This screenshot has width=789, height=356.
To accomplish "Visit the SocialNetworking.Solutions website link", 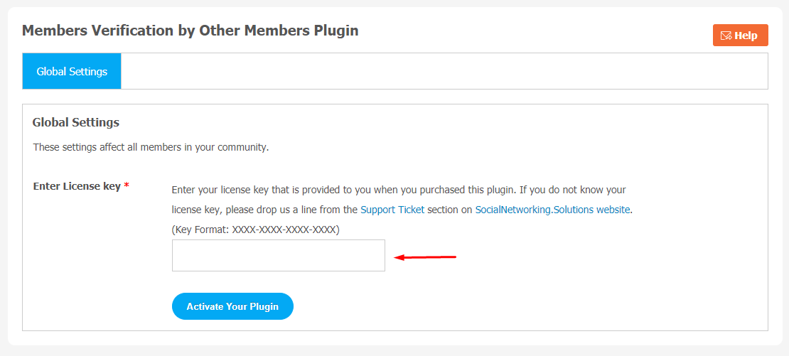I will point(552,210).
